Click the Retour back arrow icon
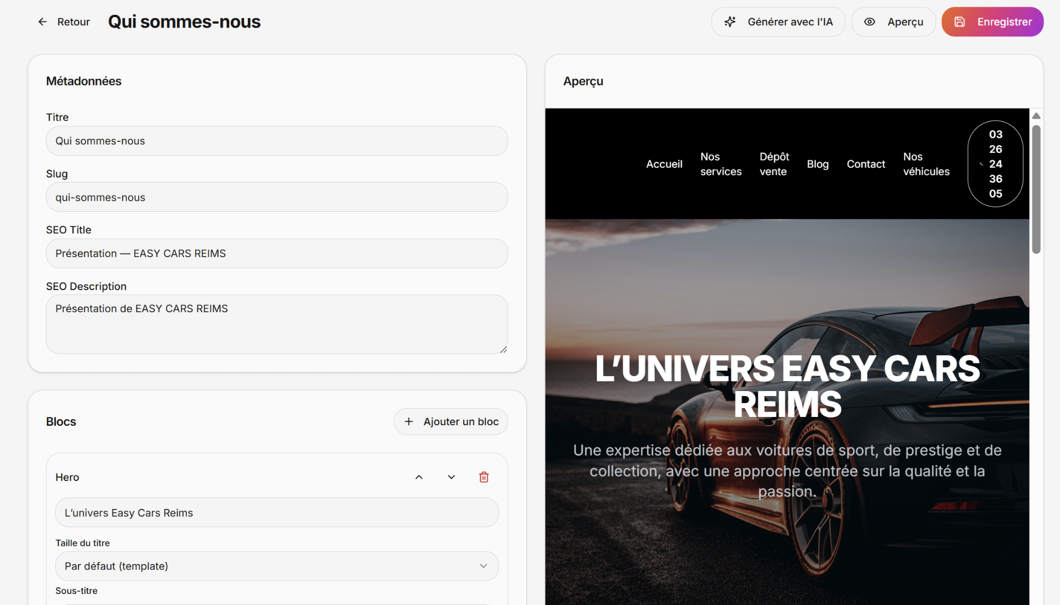 coord(43,22)
